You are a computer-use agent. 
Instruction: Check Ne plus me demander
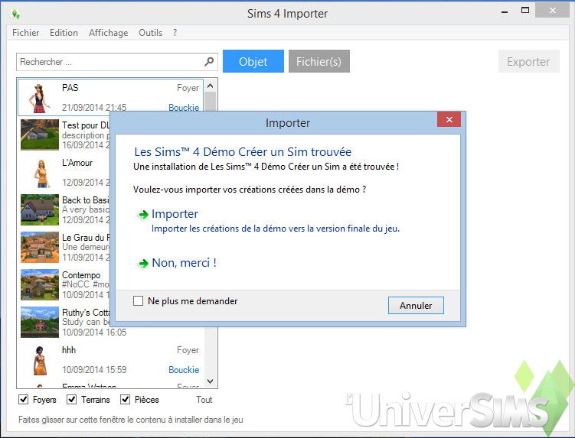pyautogui.click(x=139, y=301)
